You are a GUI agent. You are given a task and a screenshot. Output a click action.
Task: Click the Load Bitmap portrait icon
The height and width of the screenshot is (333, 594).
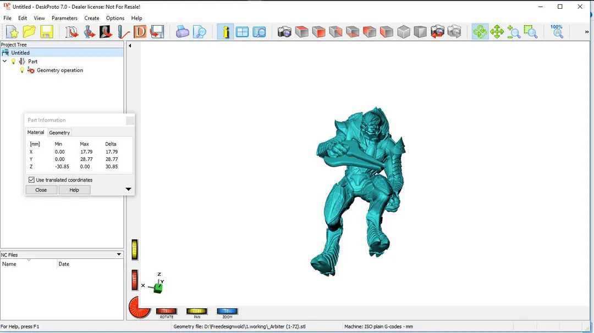pyautogui.click(x=106, y=32)
